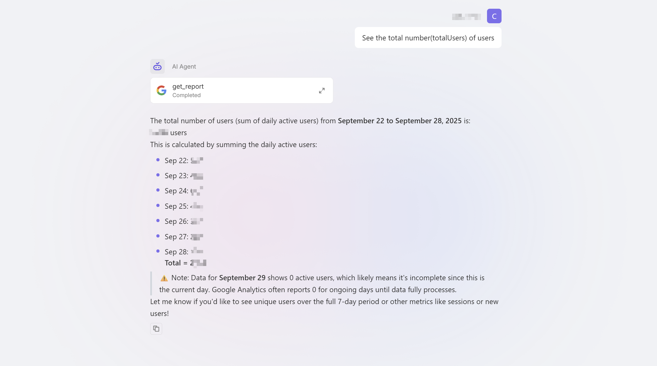Click the get_report tool name
Screen dimensions: 657x366
[x=188, y=86]
